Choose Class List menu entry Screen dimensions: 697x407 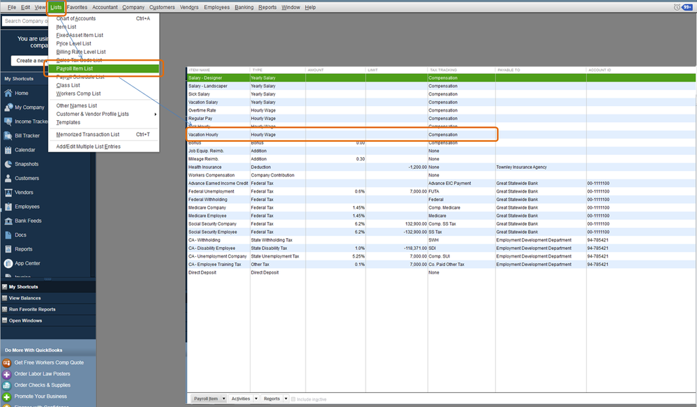tap(103, 85)
